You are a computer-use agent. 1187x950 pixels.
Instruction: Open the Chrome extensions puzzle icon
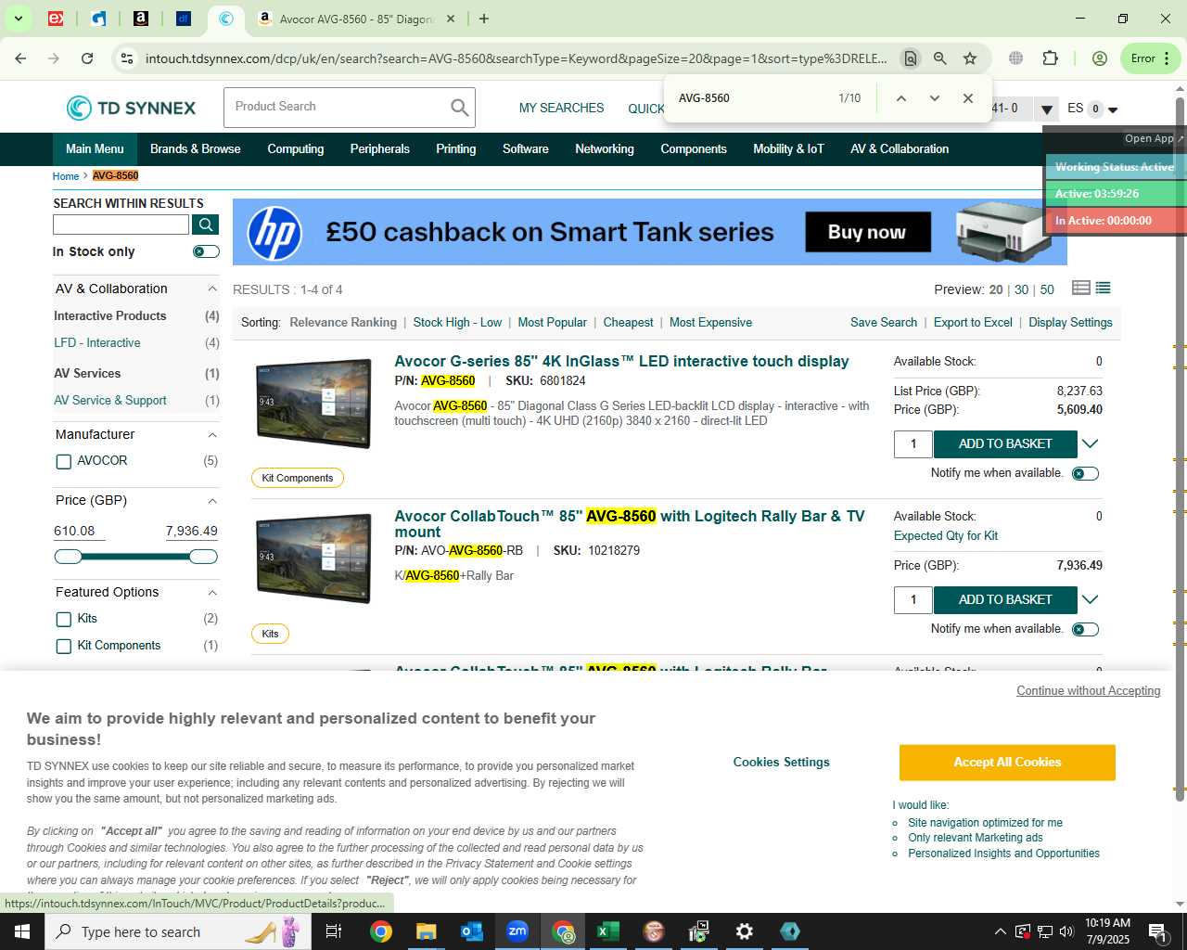coord(1050,58)
